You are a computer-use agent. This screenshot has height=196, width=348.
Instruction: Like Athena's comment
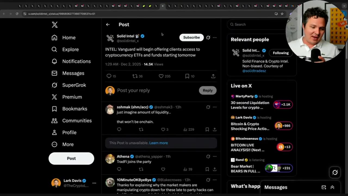163,169
